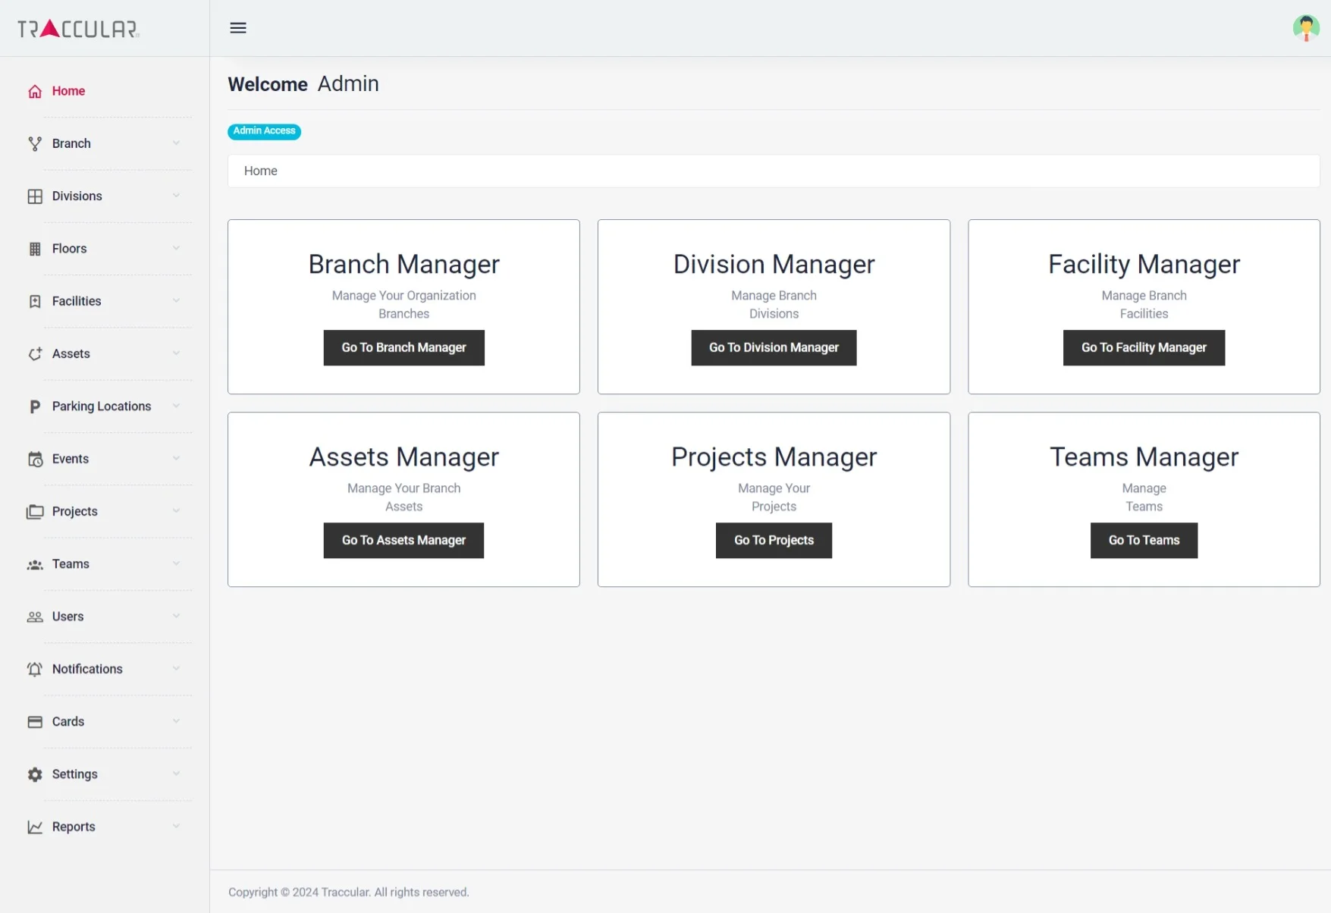This screenshot has width=1331, height=913.
Task: Click the Branch fork icon in sidebar
Action: [35, 144]
